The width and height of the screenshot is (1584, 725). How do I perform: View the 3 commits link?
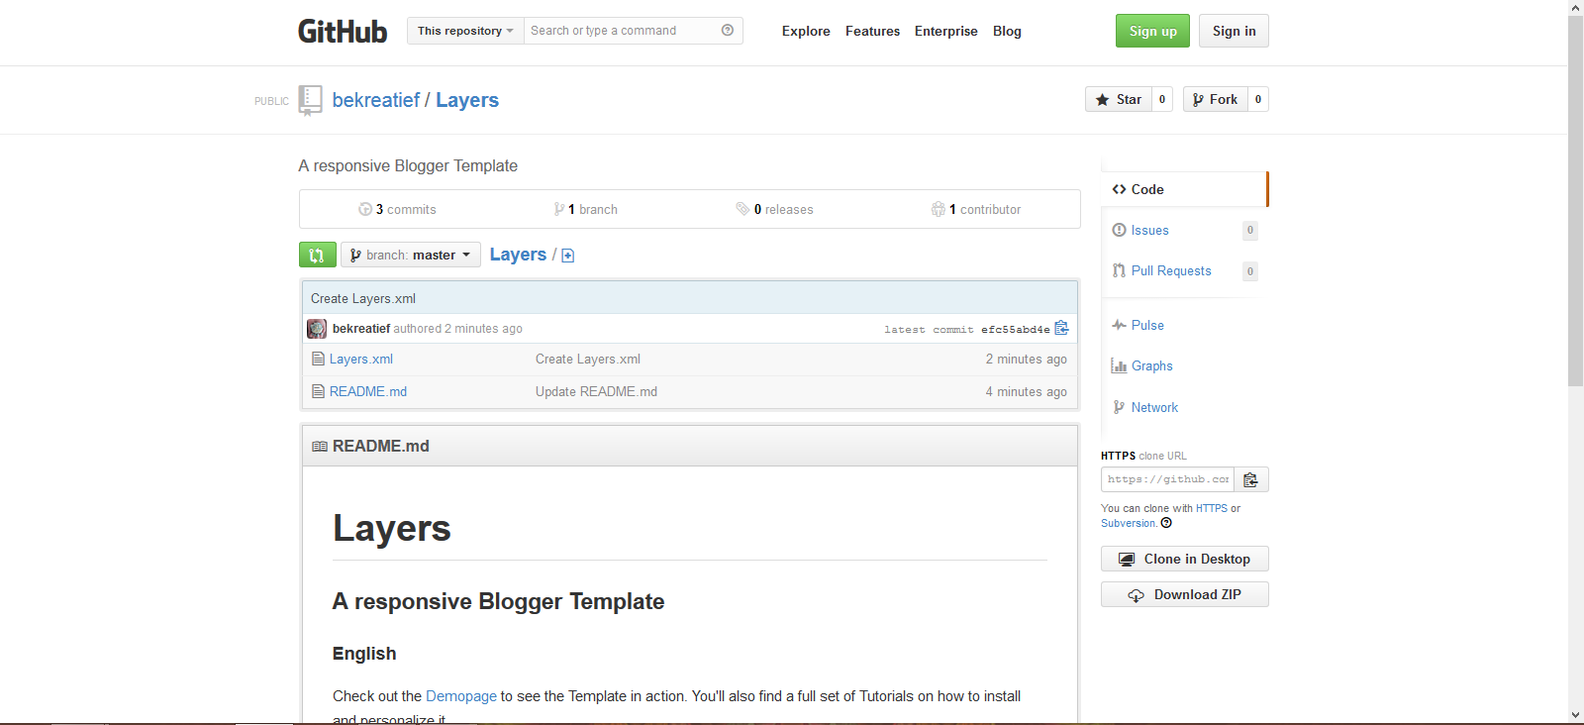(397, 209)
